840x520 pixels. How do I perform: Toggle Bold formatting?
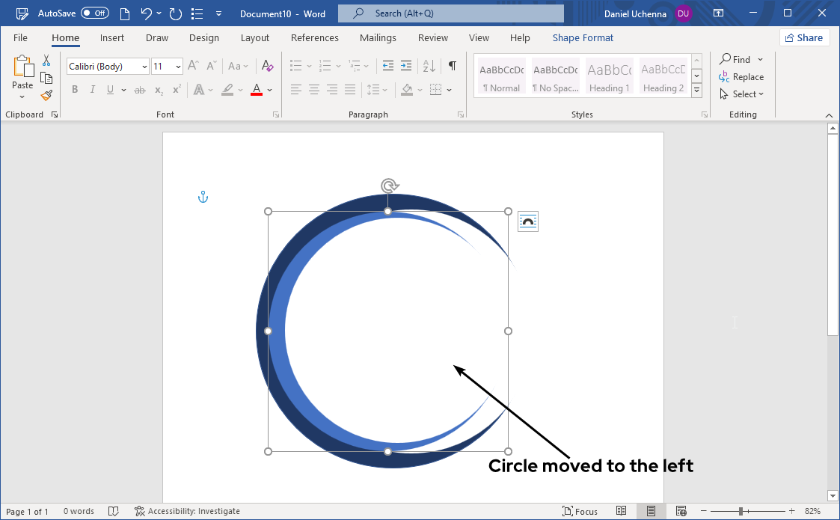(x=75, y=90)
